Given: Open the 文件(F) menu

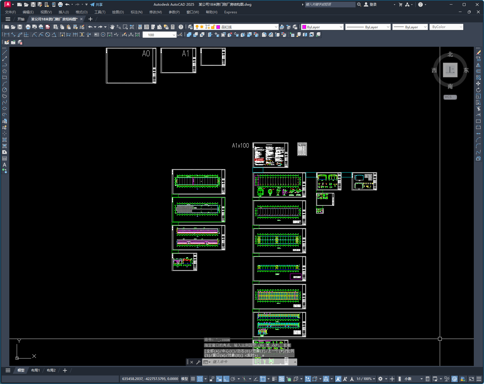Looking at the screenshot, I should pyautogui.click(x=10, y=12).
